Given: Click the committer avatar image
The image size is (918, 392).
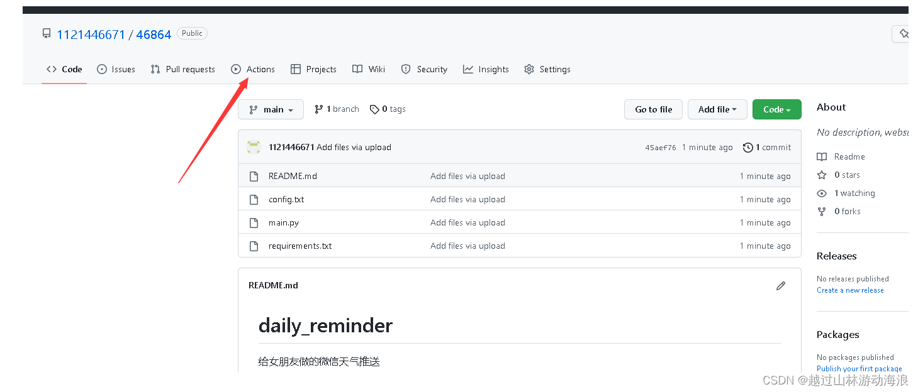Looking at the screenshot, I should 254,147.
